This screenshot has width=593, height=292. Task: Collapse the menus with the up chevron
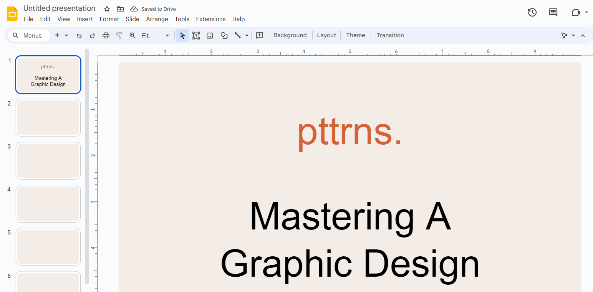[x=583, y=35]
